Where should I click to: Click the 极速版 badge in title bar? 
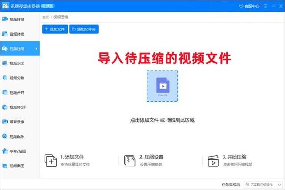click(x=47, y=6)
